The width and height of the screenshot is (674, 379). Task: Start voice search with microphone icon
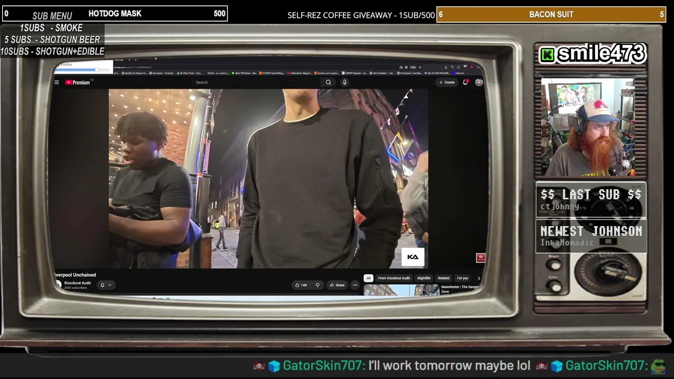[x=344, y=82]
